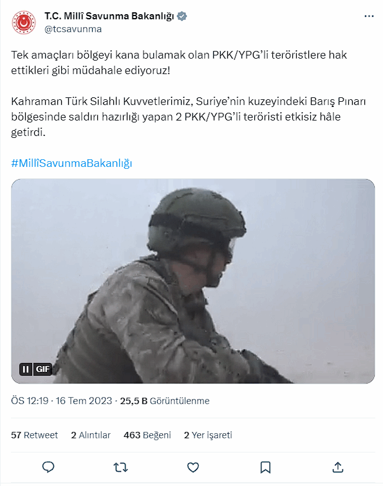
Task: Like the tweet with heart icon
Action: coord(193,467)
